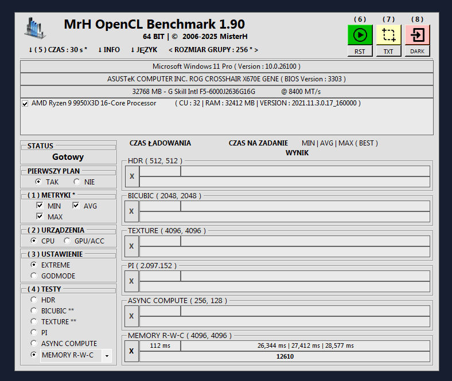Increase group size with right arrow
Screen dimensions: 452x381
(256, 50)
